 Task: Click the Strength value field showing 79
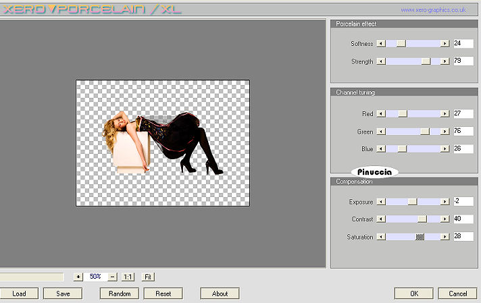[463, 61]
